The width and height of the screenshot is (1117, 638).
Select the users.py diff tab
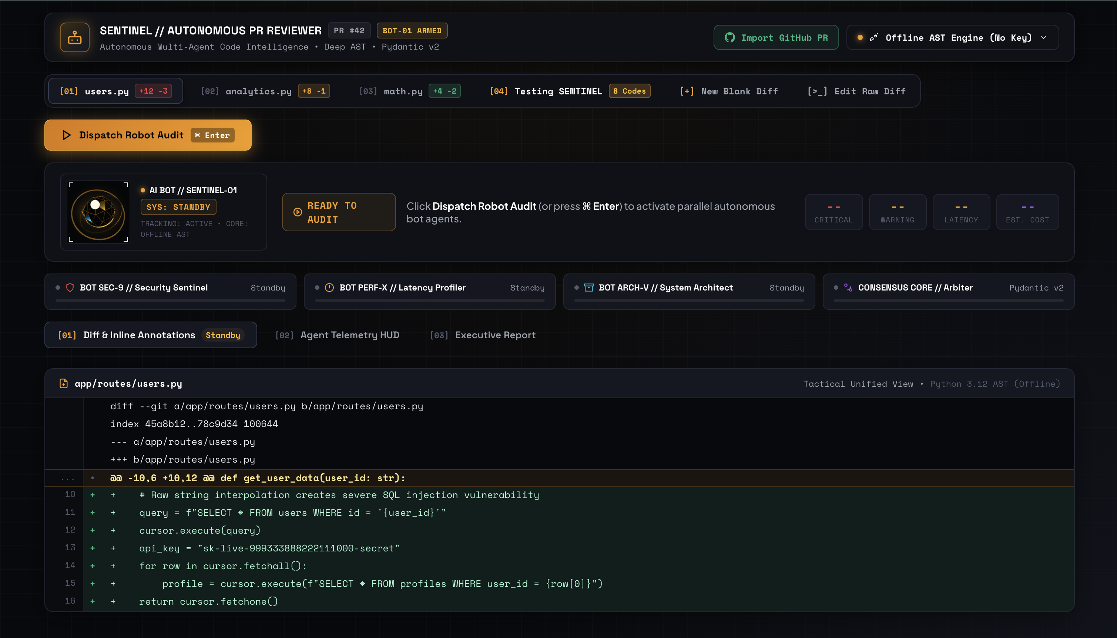point(116,91)
